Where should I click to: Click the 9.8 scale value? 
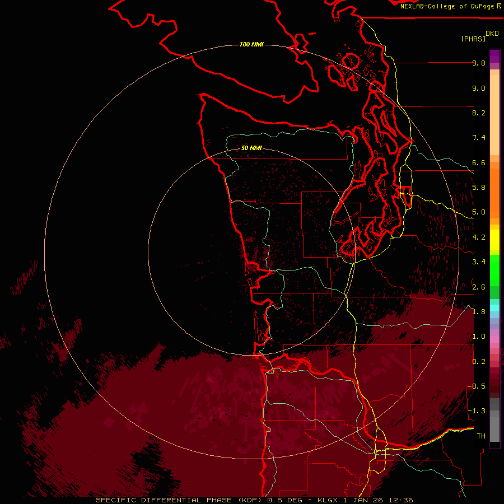pos(479,63)
